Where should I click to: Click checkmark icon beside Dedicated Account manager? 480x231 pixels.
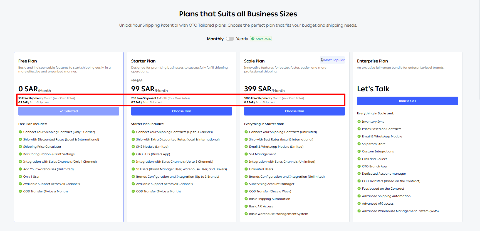pos(359,174)
